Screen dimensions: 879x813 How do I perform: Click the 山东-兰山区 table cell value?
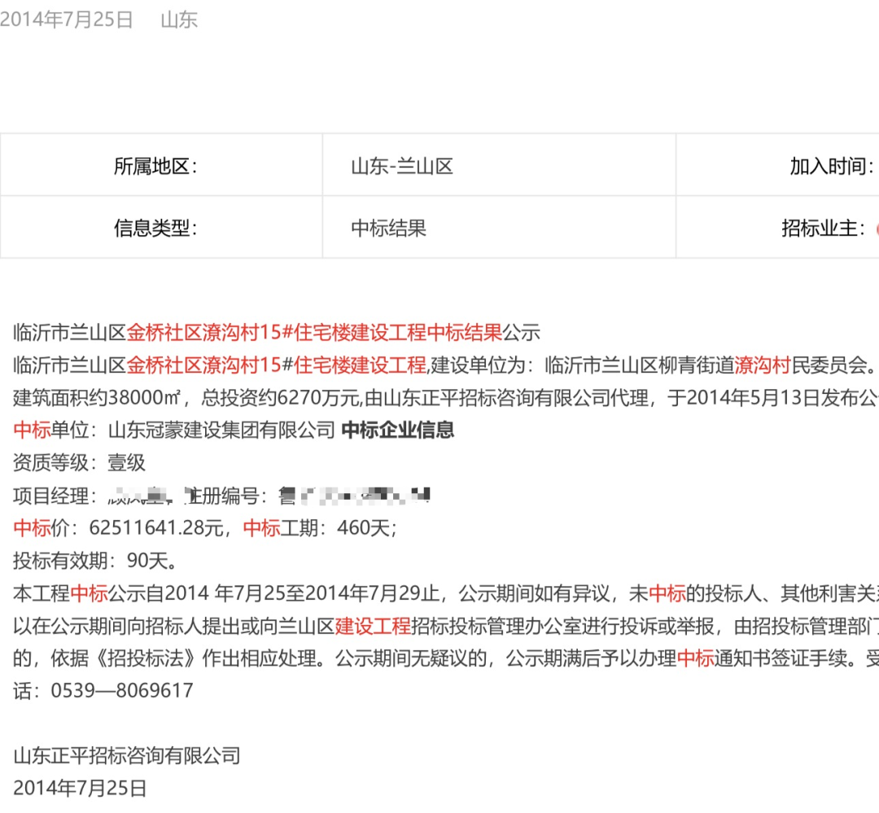pyautogui.click(x=402, y=167)
